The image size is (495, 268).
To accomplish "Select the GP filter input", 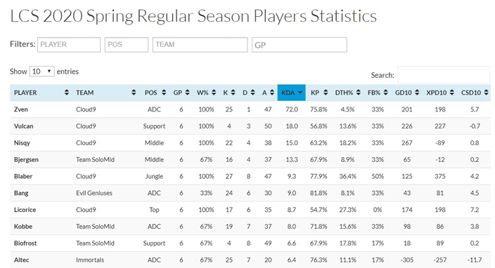I will click(x=300, y=45).
